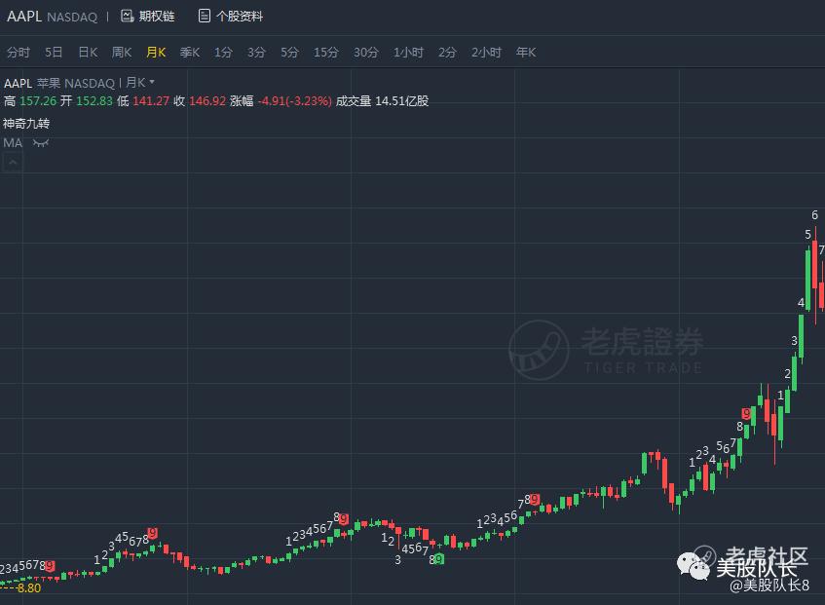Click the 涨幅 -4.91(-3.23%) change value
Screen dimensions: 825x605
click(281, 100)
